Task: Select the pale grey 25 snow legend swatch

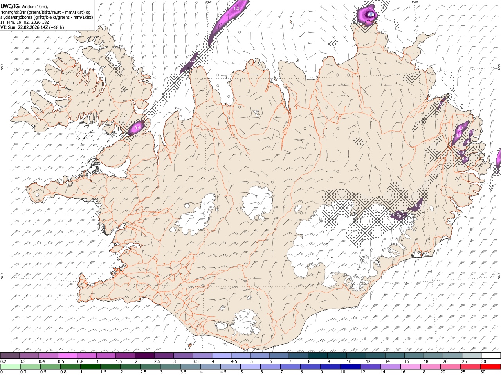Action: [x=472, y=356]
